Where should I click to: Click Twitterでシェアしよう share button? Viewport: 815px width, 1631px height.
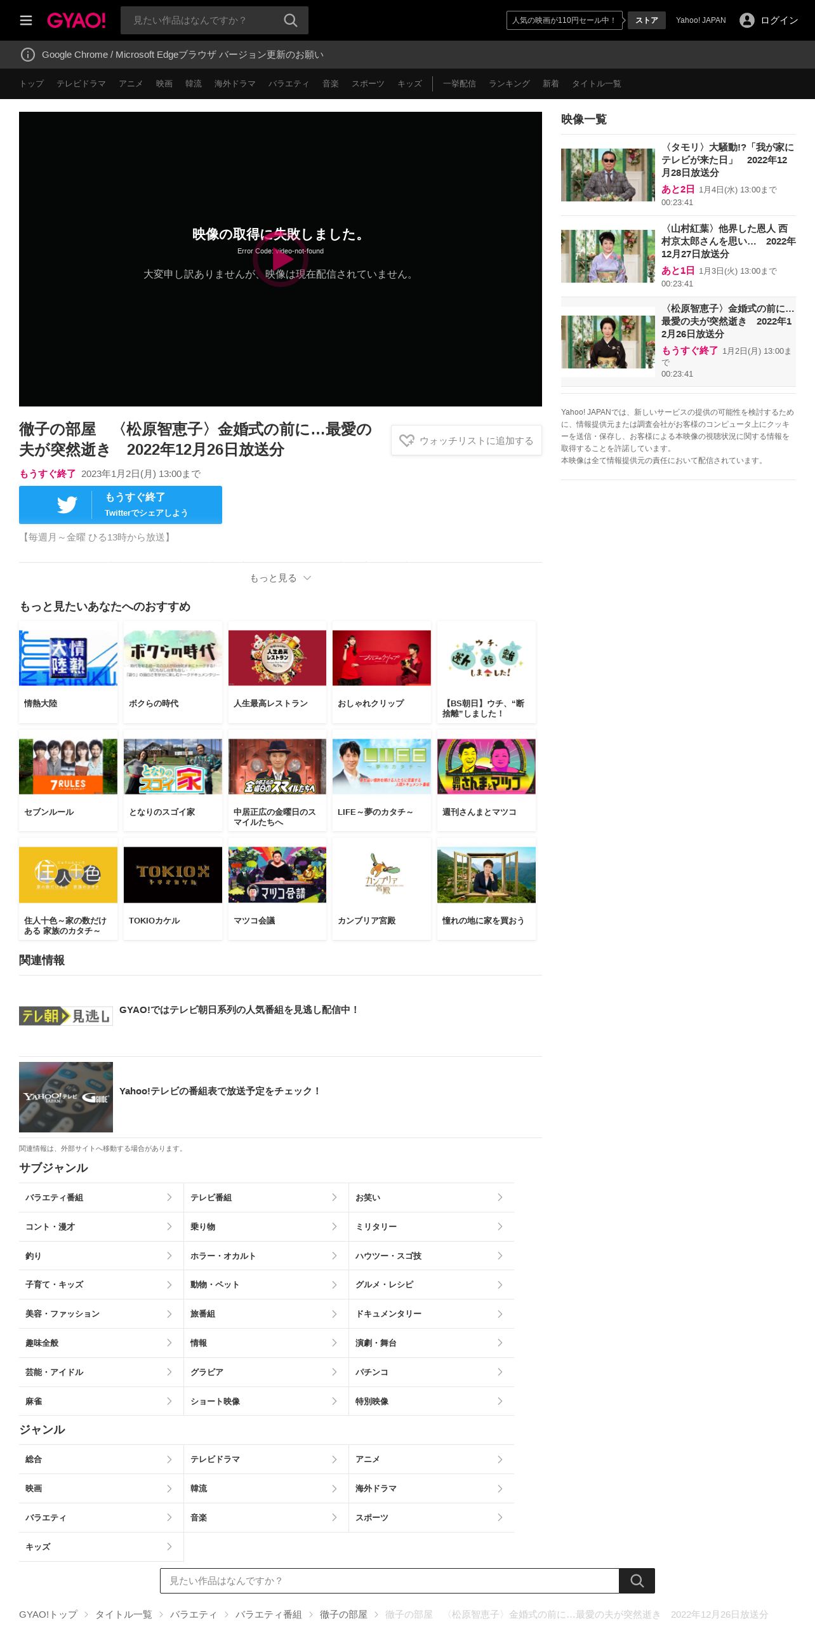[121, 505]
